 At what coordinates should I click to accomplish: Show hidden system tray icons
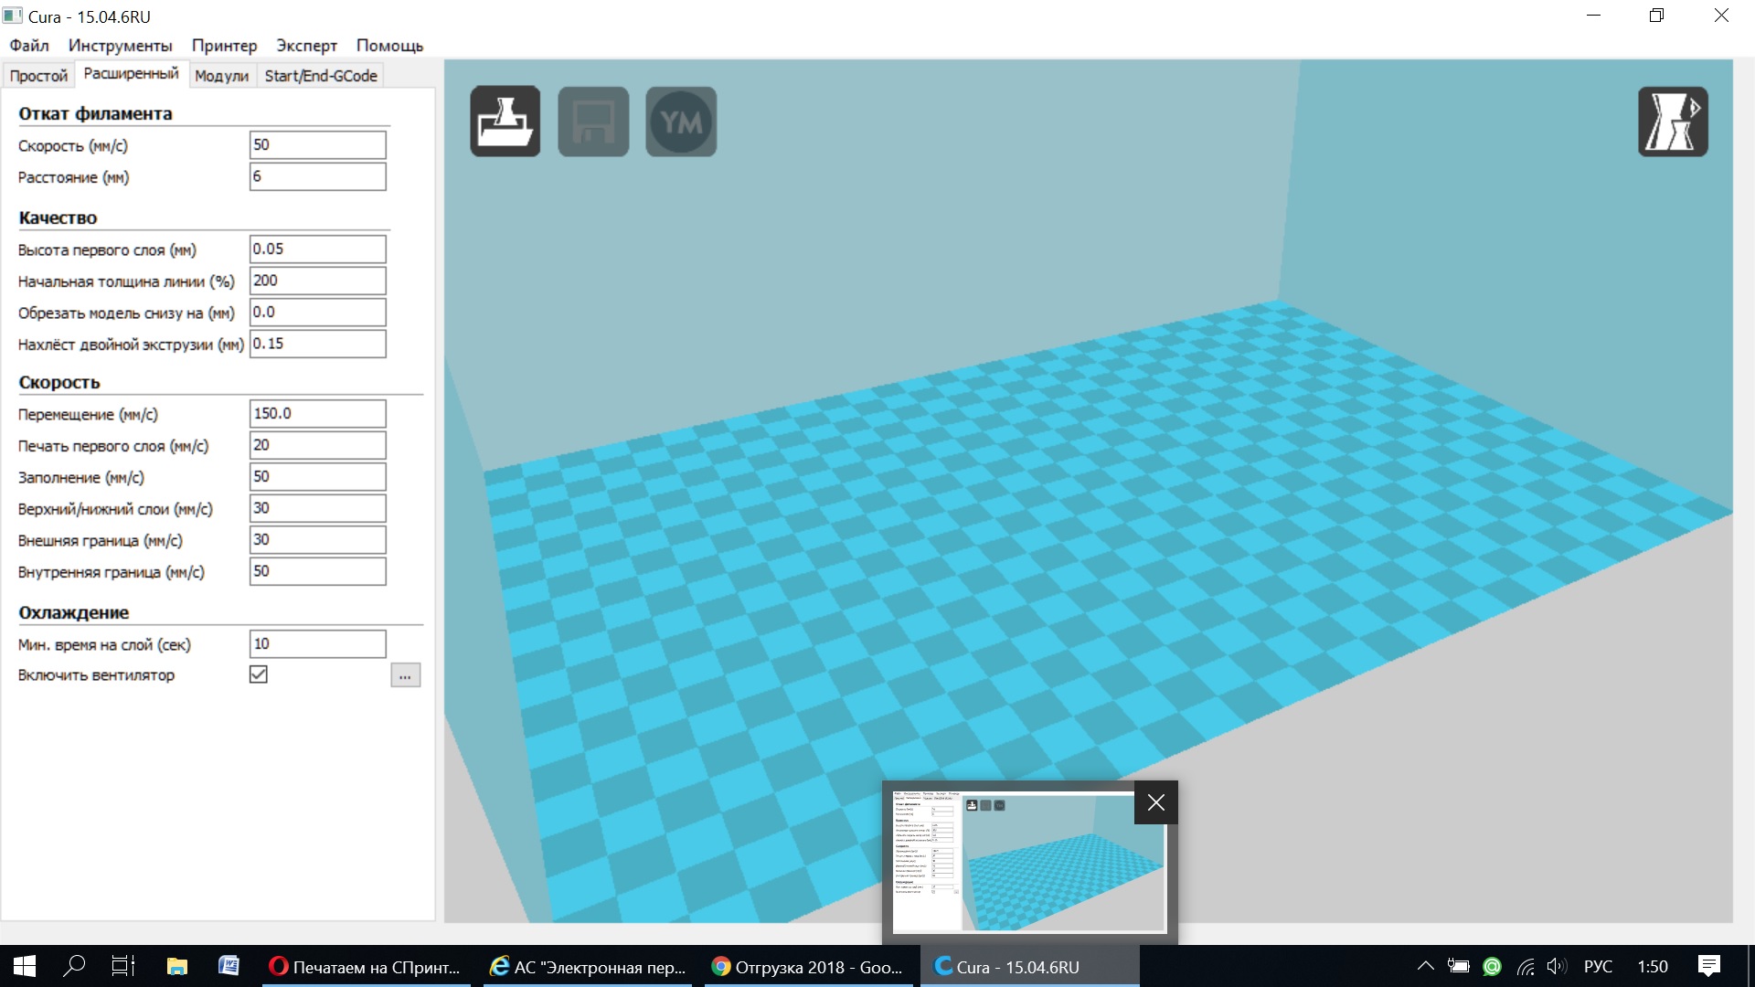pos(1425,966)
